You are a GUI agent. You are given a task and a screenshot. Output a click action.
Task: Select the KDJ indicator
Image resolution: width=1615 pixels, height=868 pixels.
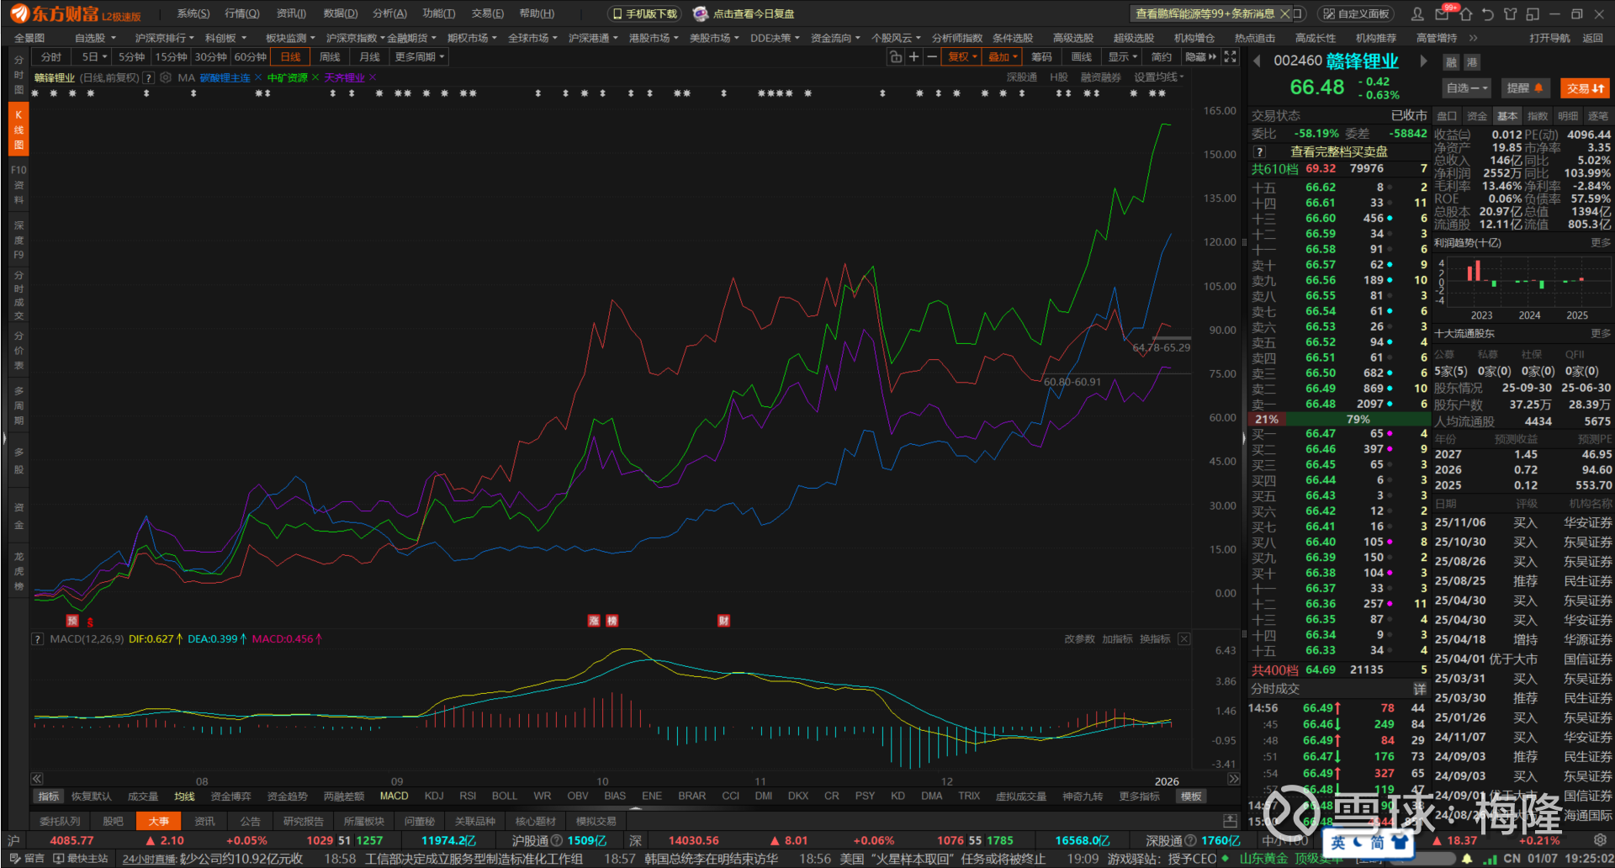(434, 796)
